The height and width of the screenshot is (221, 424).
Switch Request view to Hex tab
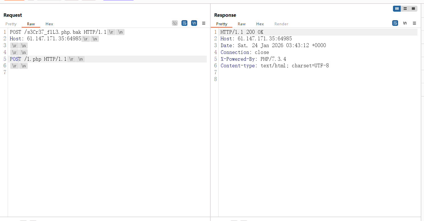click(x=49, y=24)
